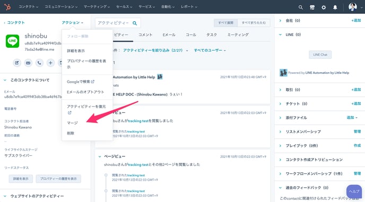Open the サービス menu
365x202 pixels.
pos(146,7)
